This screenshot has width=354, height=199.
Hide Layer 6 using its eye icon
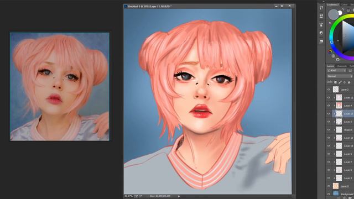point(329,154)
